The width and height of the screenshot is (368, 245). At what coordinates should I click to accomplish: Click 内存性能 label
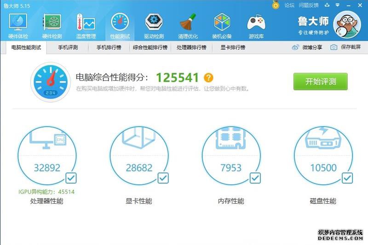pyautogui.click(x=231, y=201)
